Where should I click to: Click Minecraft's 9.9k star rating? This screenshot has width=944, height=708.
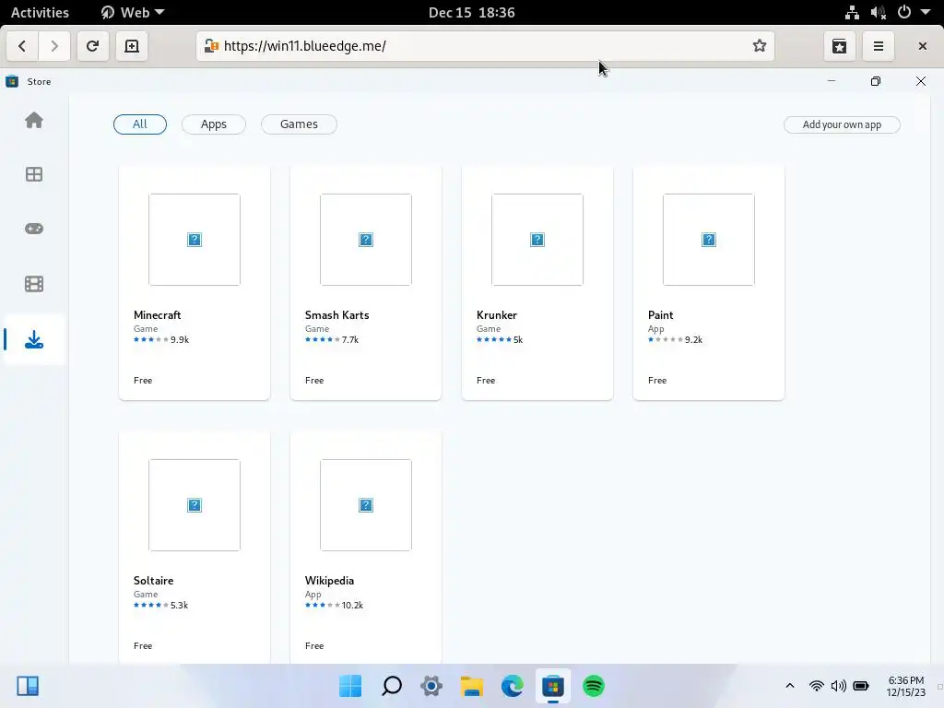[161, 339]
